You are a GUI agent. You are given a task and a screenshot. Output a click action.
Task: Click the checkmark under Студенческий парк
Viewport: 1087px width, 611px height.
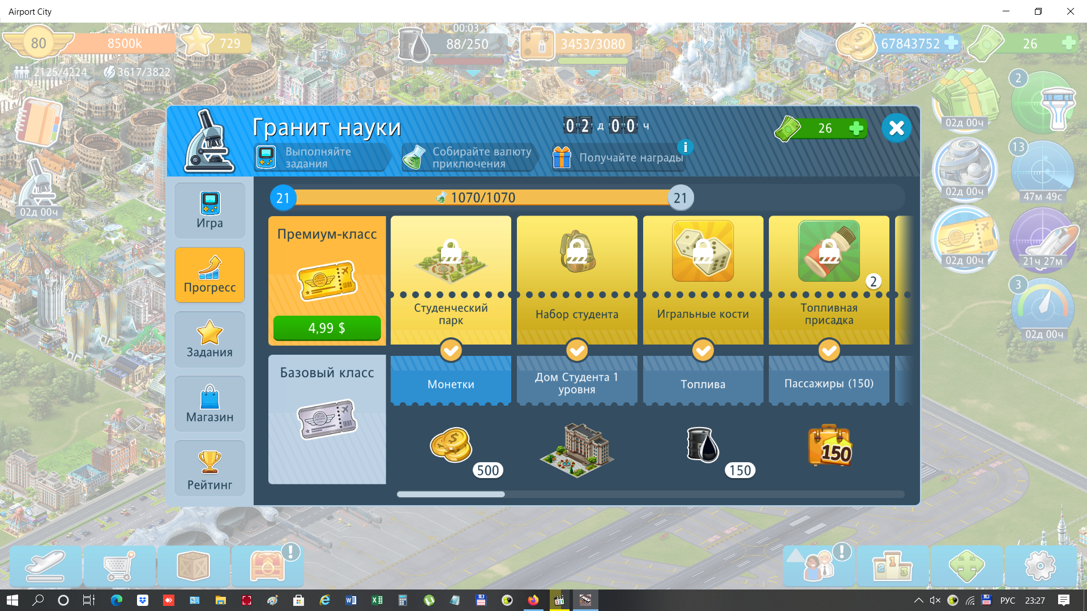click(451, 350)
